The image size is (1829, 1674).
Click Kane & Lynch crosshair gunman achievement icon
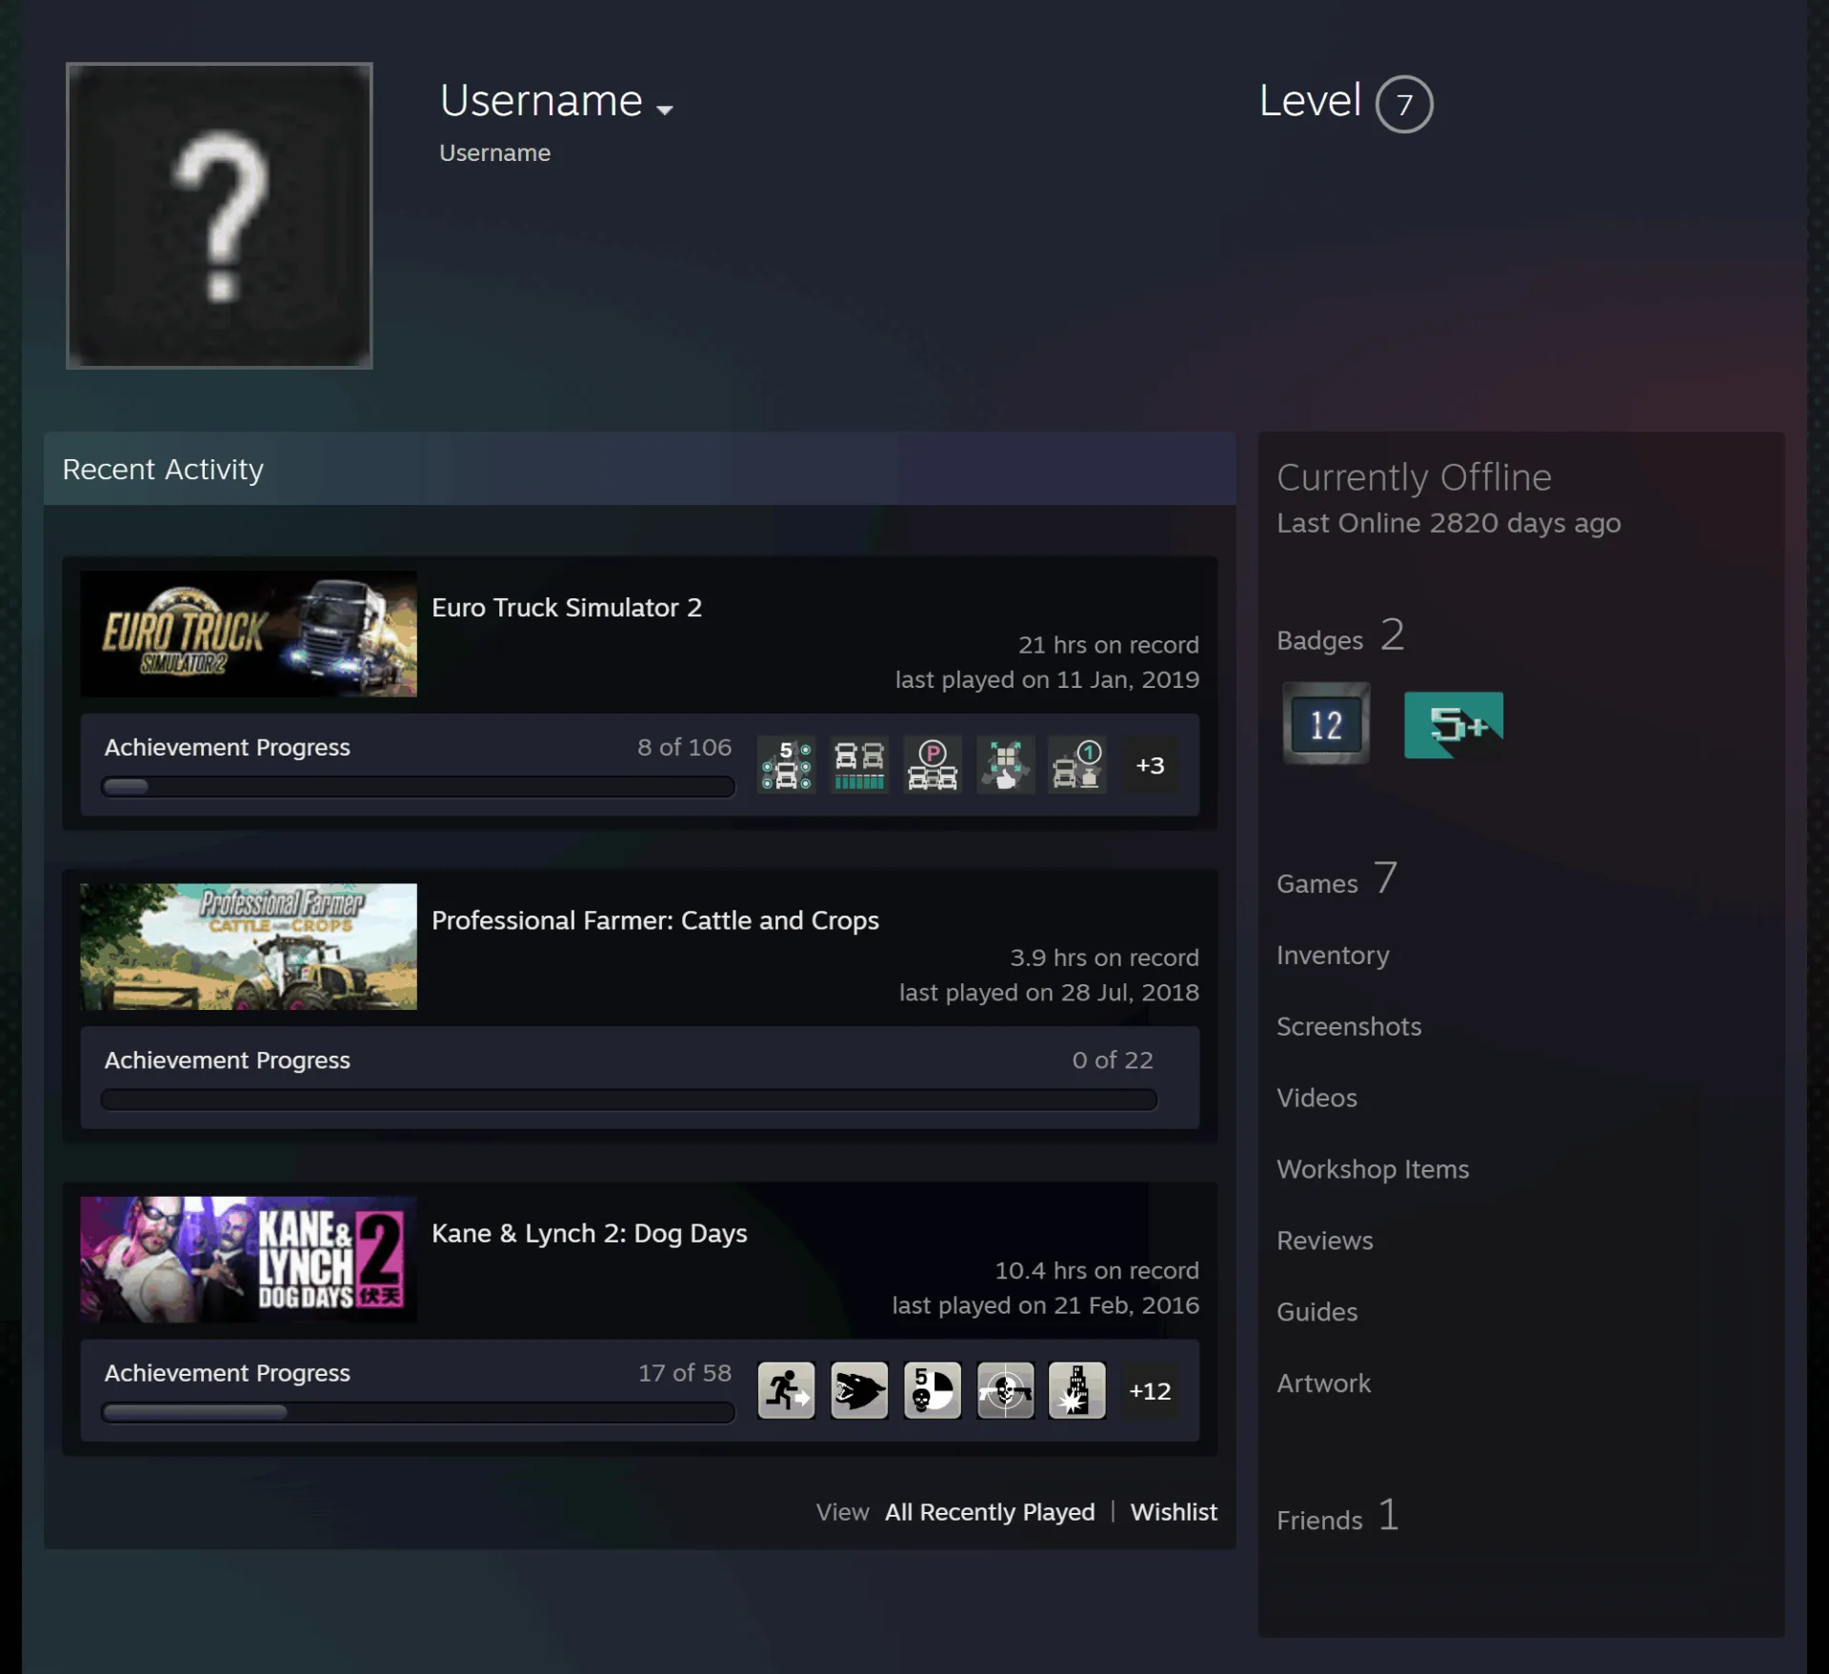coord(1005,1390)
